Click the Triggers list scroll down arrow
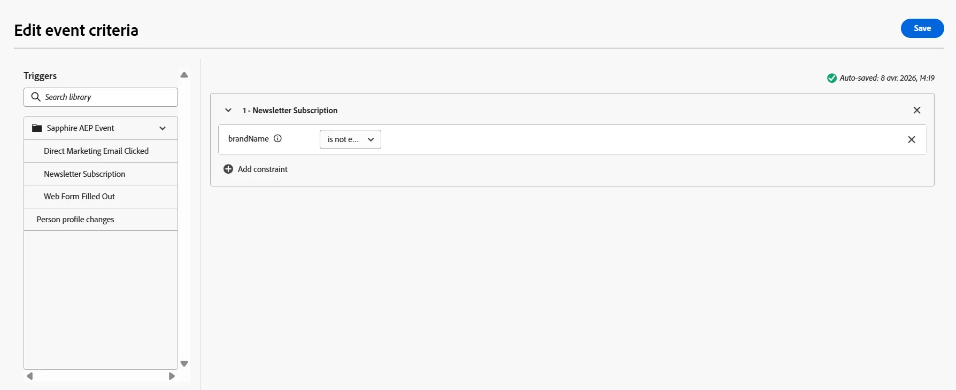 [184, 364]
